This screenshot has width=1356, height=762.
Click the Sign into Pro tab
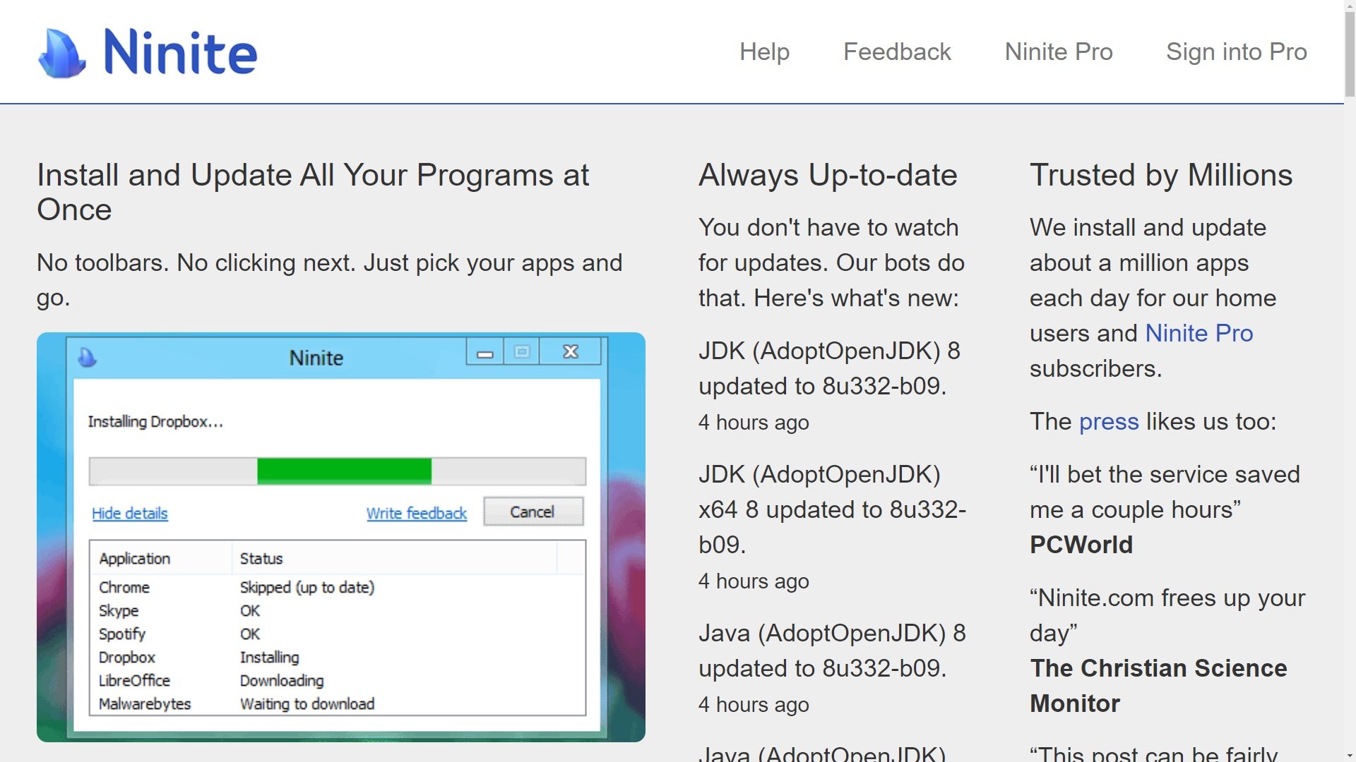(1236, 52)
